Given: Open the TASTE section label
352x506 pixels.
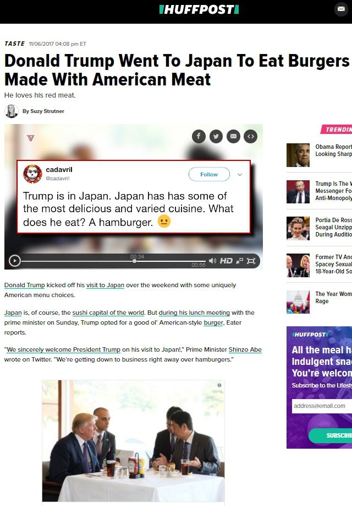Looking at the screenshot, I should click(14, 44).
